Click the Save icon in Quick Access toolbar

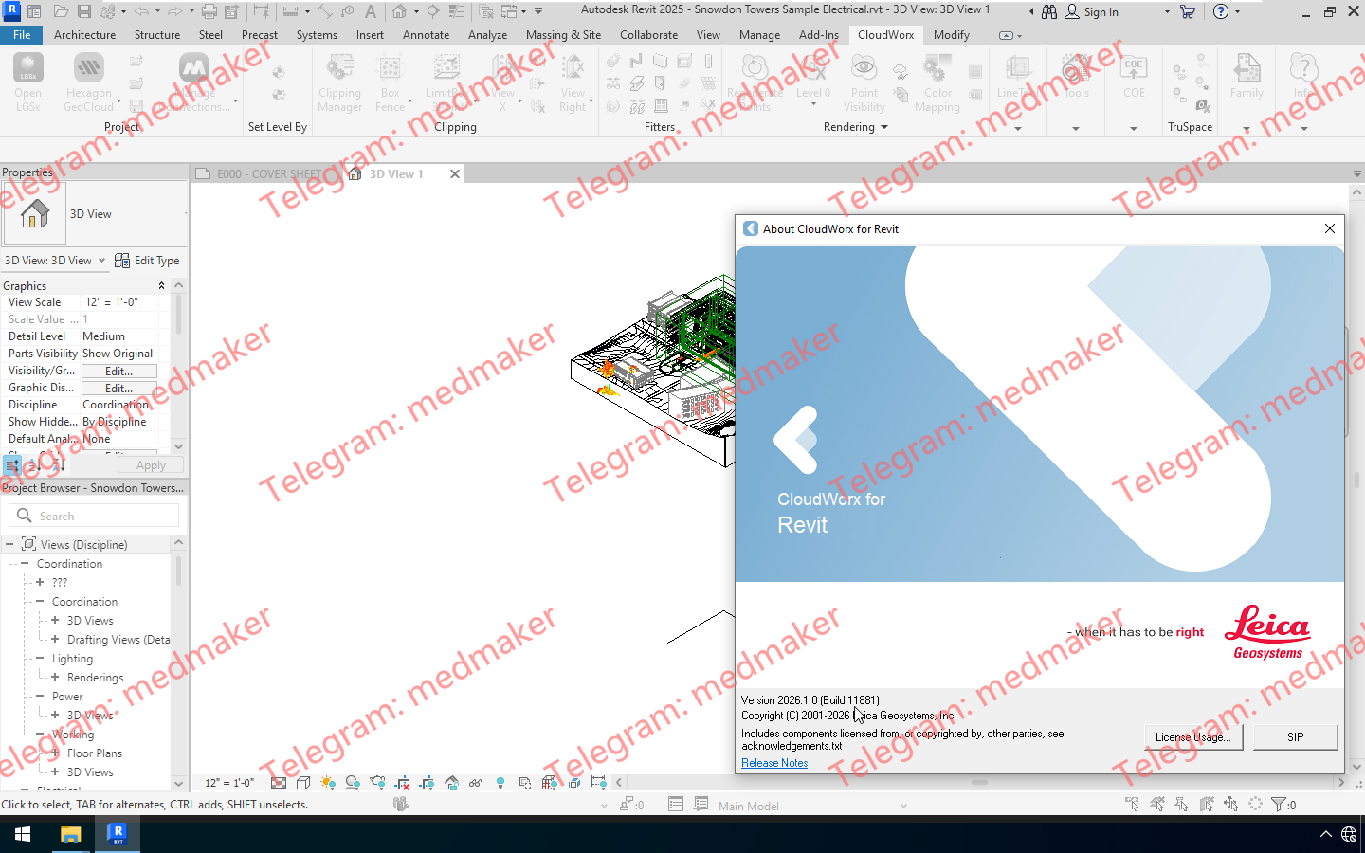(x=84, y=11)
